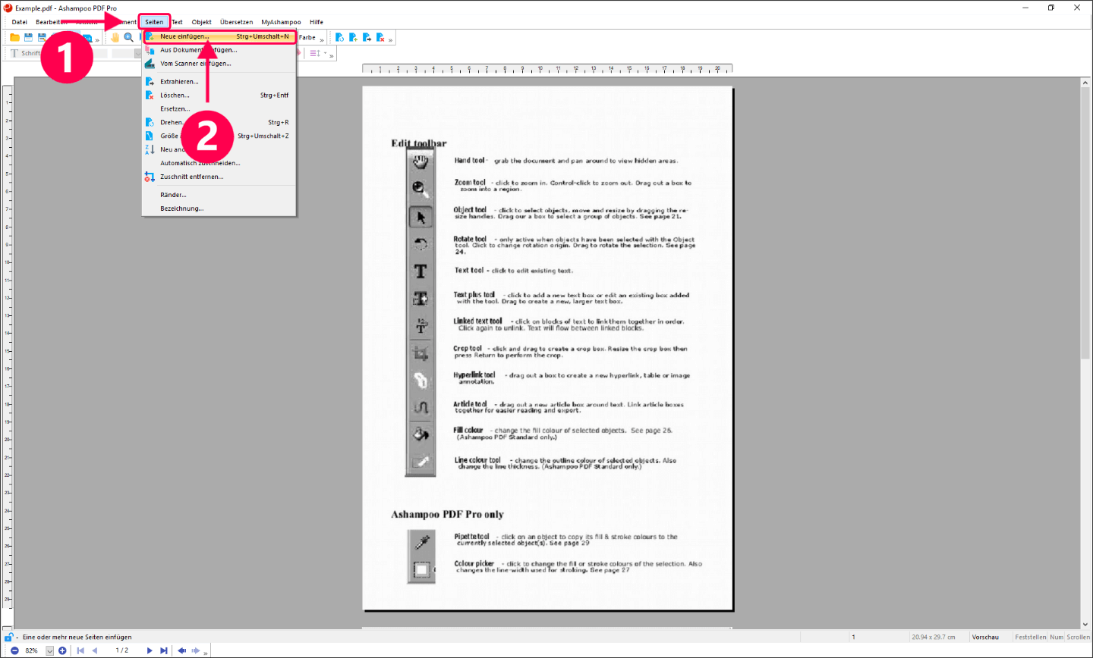Go to the next page
Viewport: 1093px width, 658px height.
(x=150, y=650)
